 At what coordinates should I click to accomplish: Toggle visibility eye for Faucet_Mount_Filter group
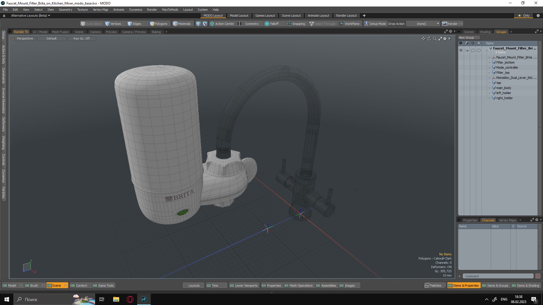pos(461,50)
